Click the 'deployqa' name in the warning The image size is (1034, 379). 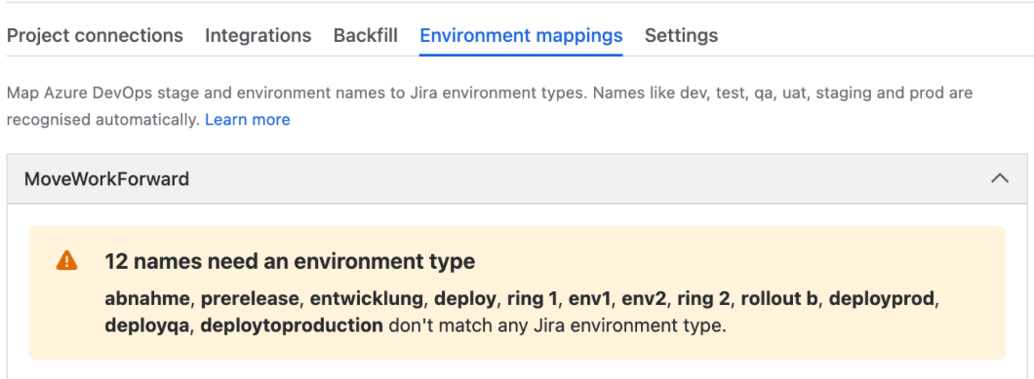147,325
